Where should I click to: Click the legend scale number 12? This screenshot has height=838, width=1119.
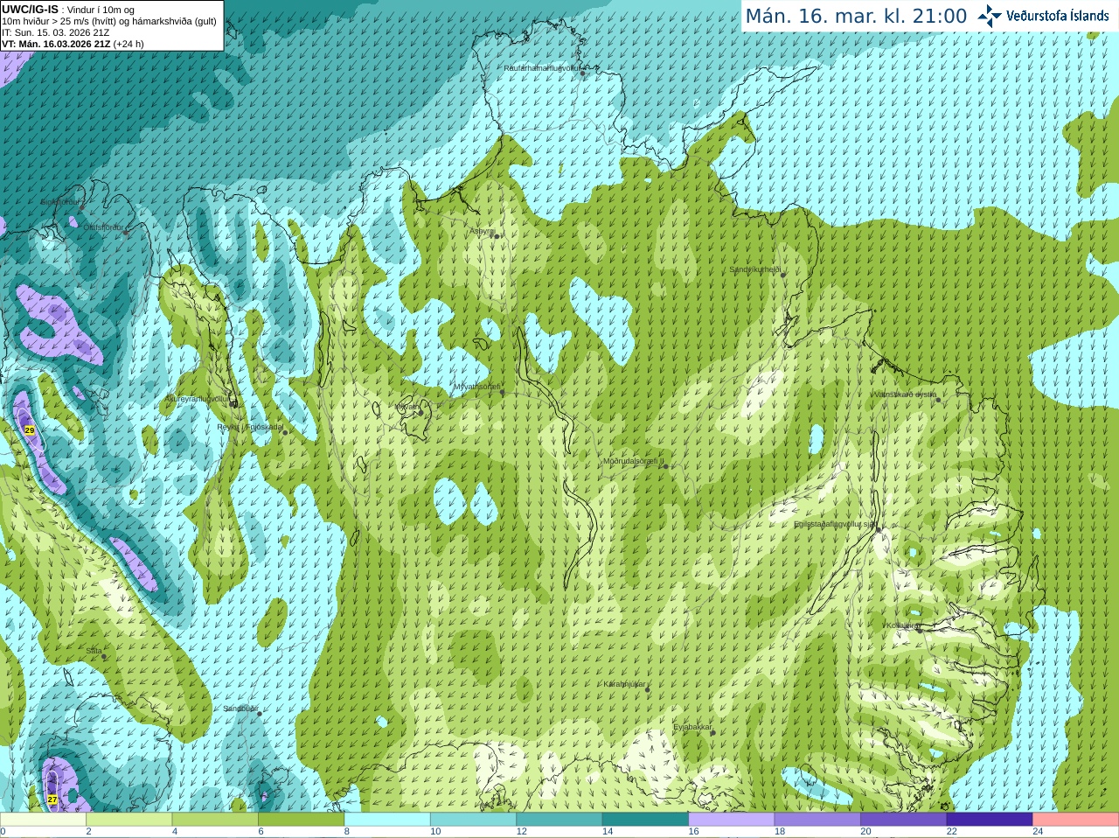[x=521, y=832]
